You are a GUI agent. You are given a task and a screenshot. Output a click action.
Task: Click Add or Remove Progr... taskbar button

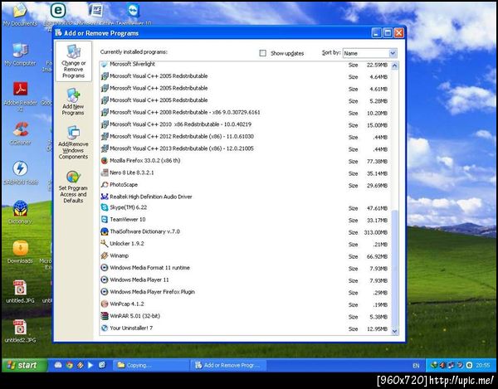pos(228,365)
